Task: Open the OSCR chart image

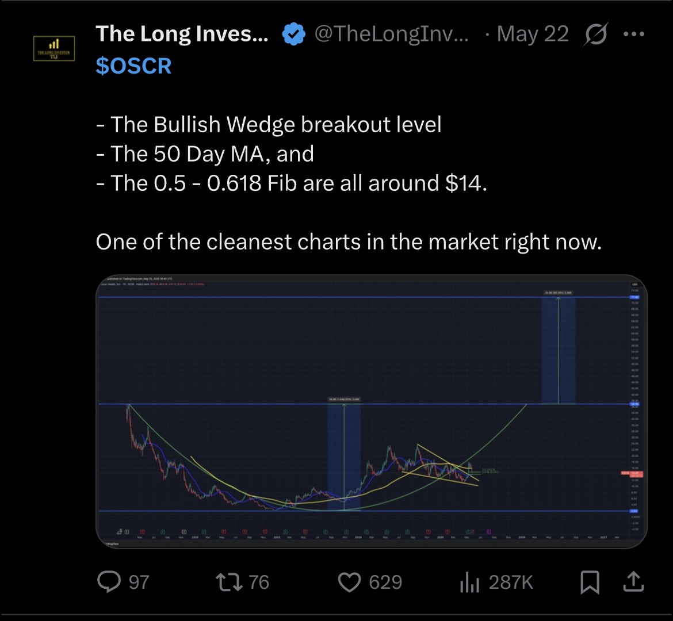Action: [x=372, y=412]
